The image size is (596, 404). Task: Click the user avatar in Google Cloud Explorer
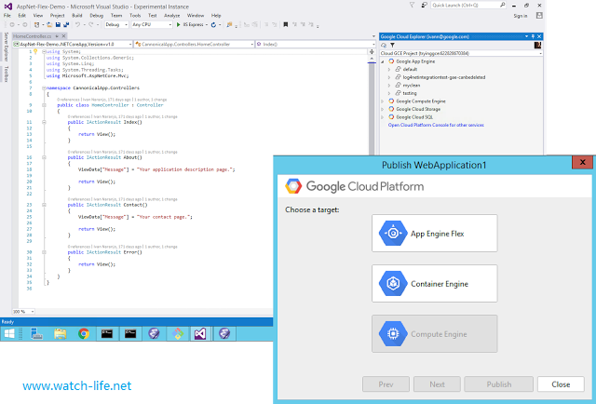click(x=537, y=46)
